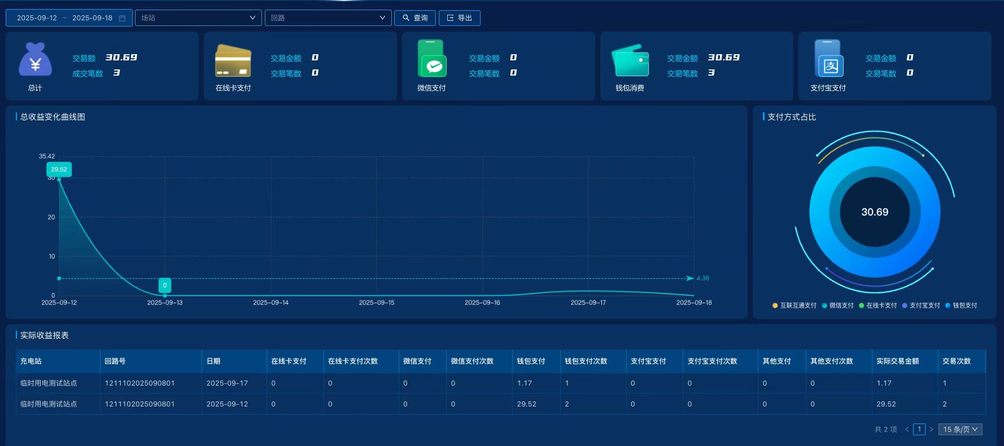This screenshot has height=446, width=1004.
Task: Click the 支付方式占比 panel title
Action: [792, 117]
